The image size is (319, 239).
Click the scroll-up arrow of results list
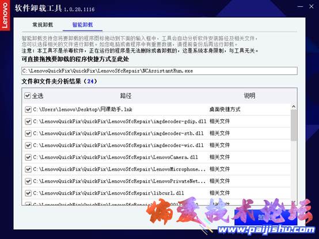tap(294, 107)
